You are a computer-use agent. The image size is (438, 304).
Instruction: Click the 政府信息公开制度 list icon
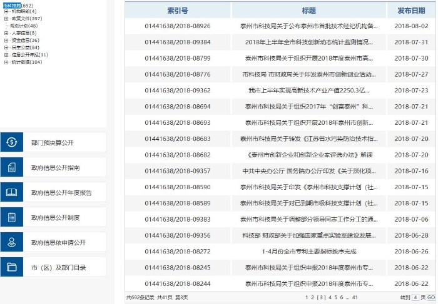pos(12,217)
